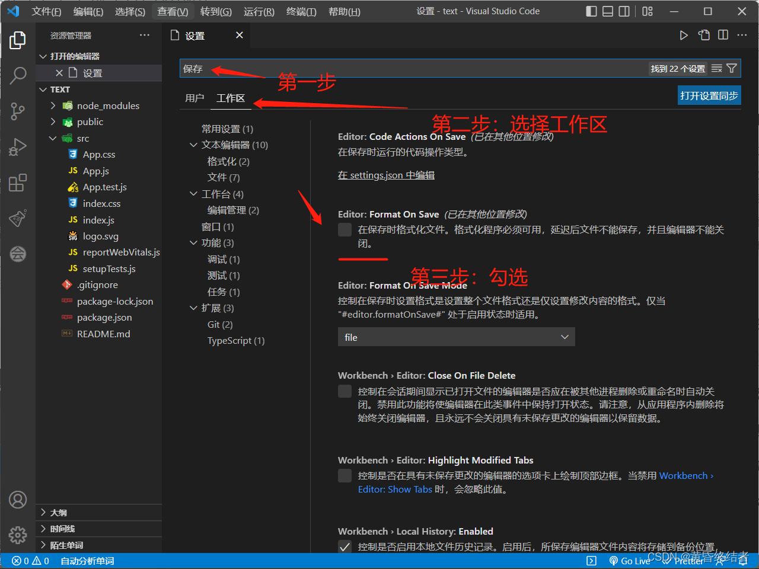Split the editor to the right

click(723, 36)
